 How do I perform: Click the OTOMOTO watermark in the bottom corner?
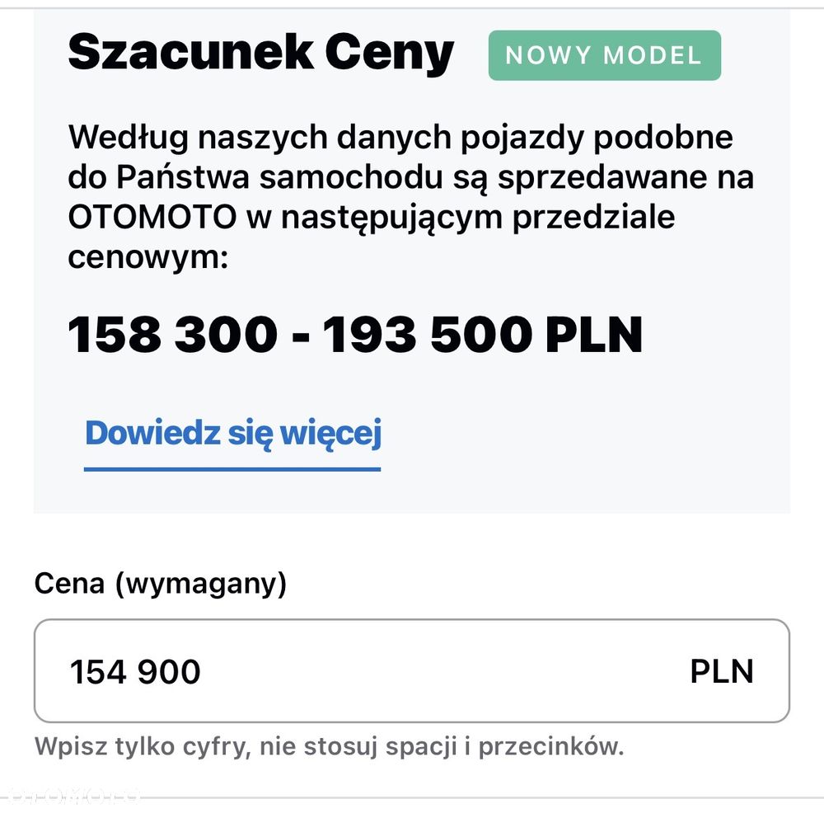(70, 796)
